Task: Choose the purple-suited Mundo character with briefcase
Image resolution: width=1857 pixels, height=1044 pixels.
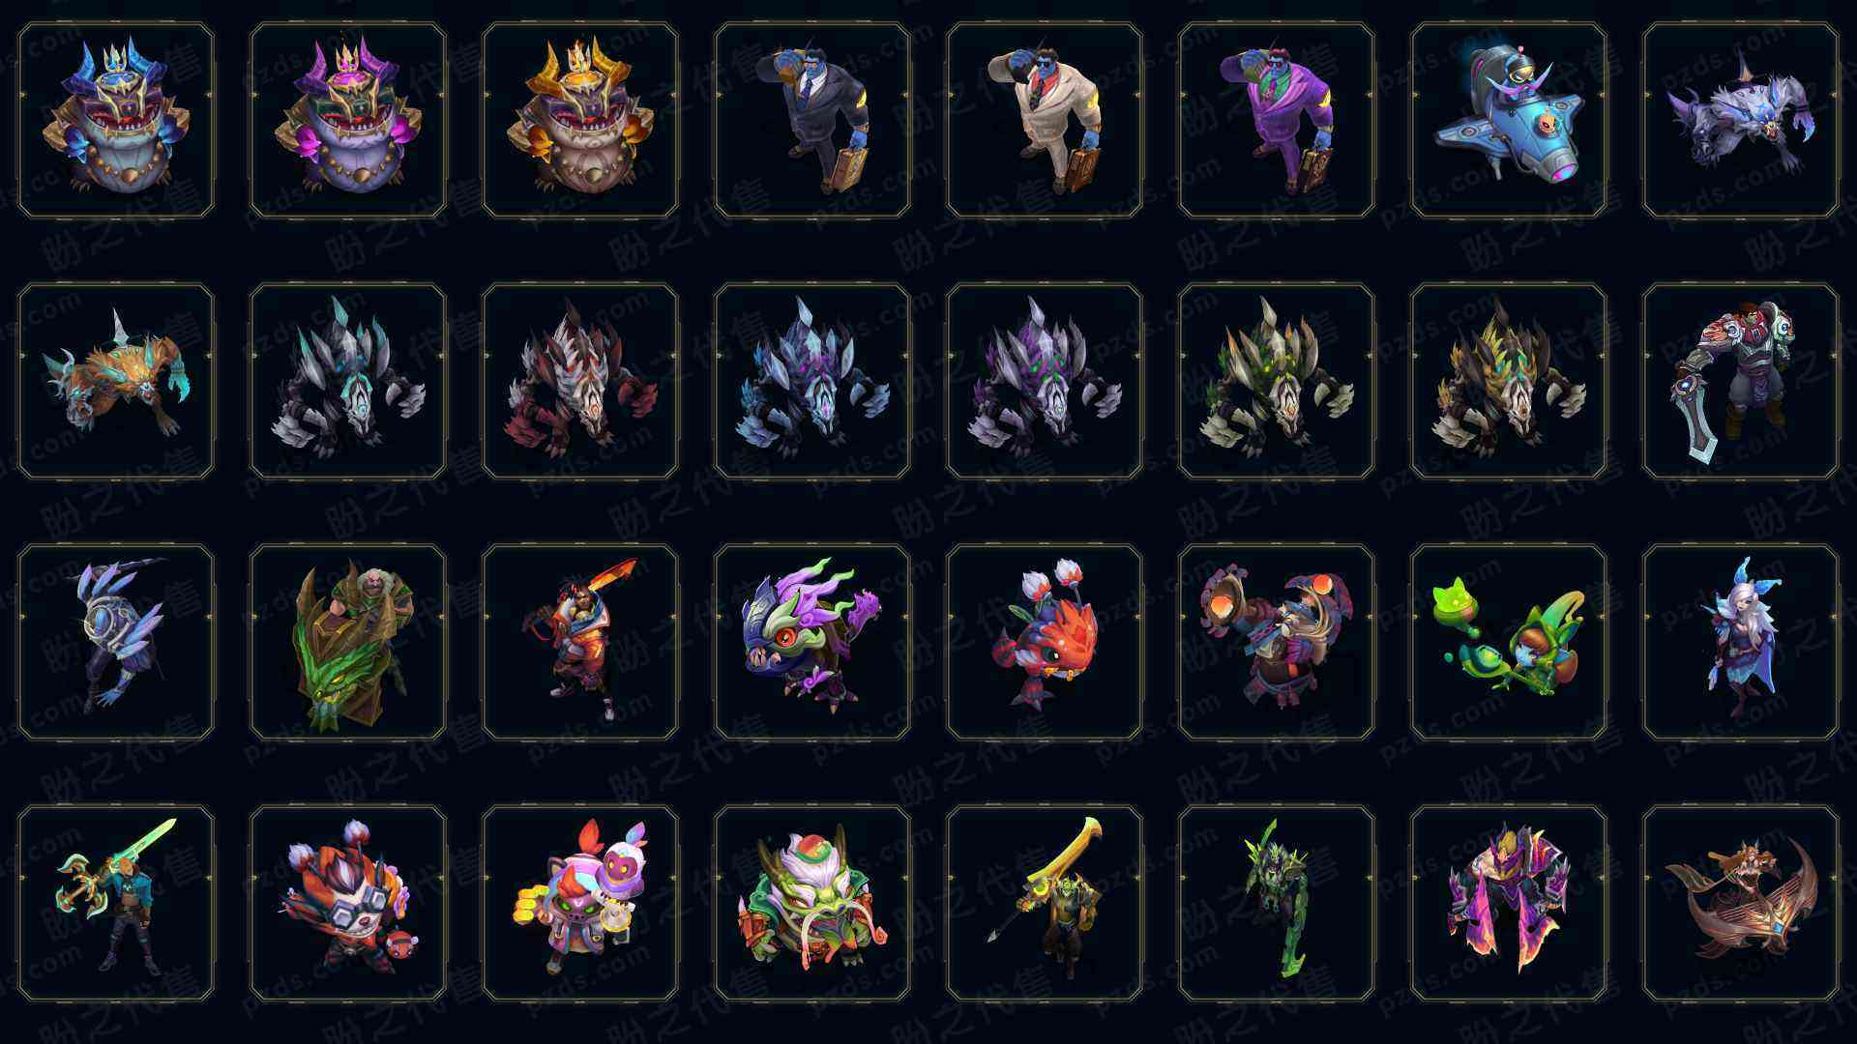Action: 1277,120
